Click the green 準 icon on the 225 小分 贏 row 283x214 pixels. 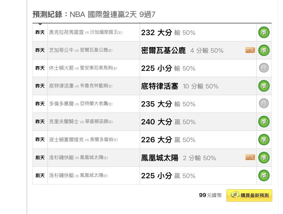coord(264,176)
